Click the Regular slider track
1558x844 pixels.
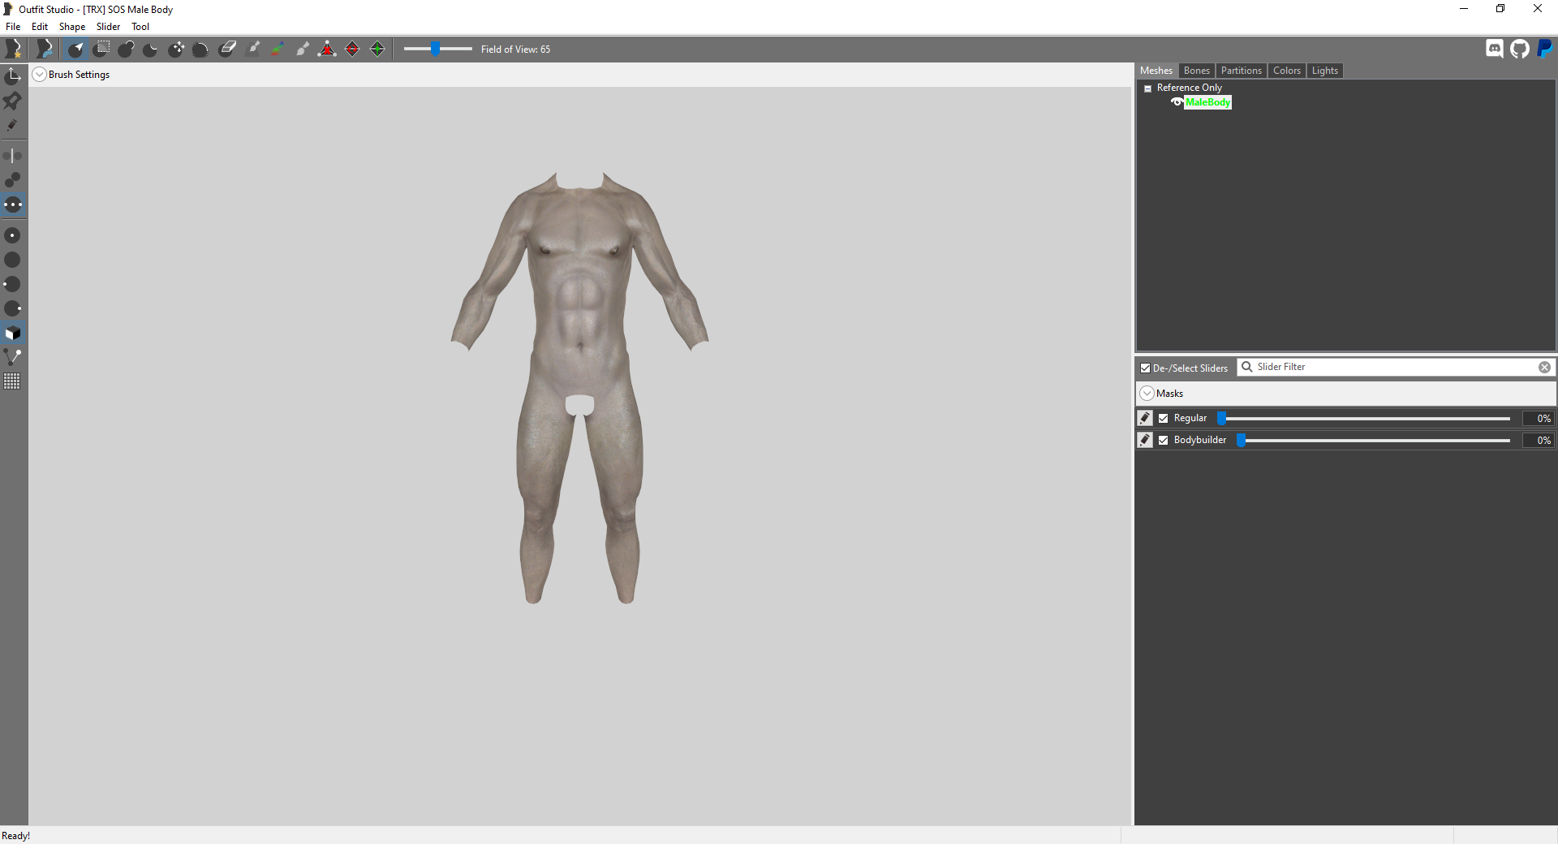(x=1365, y=419)
